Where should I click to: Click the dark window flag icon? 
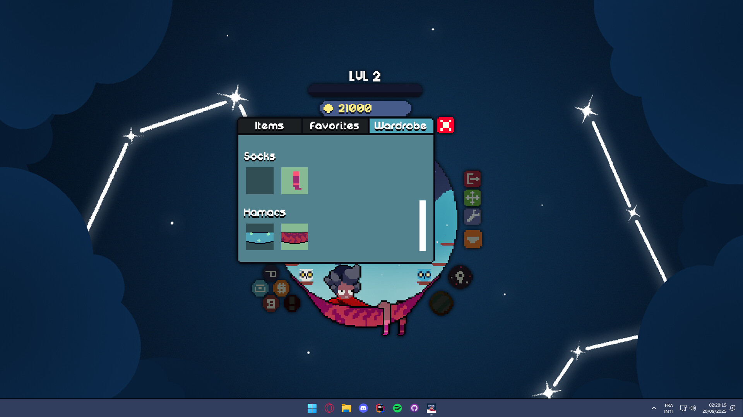(271, 273)
